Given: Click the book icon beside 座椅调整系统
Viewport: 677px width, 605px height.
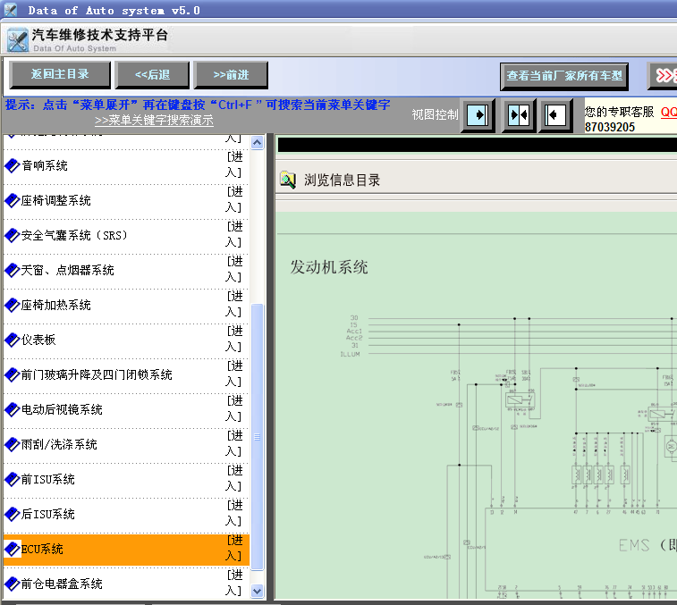Looking at the screenshot, I should point(13,200).
